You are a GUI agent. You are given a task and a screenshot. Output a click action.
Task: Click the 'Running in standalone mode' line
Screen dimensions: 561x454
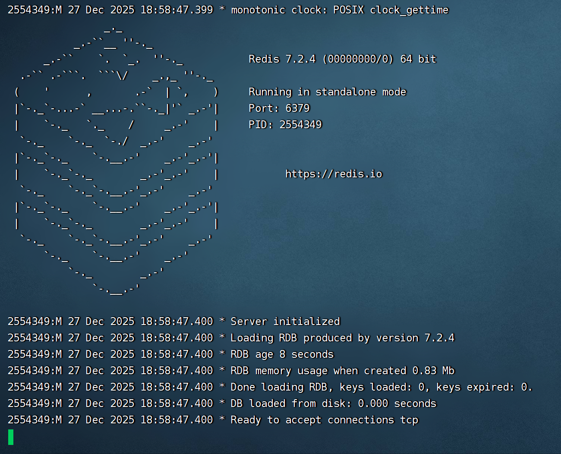327,92
